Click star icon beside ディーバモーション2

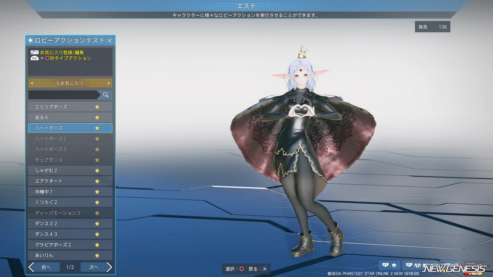[x=97, y=213]
